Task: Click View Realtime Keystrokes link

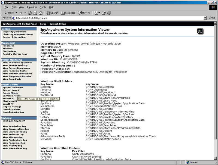Action: coord(17,63)
